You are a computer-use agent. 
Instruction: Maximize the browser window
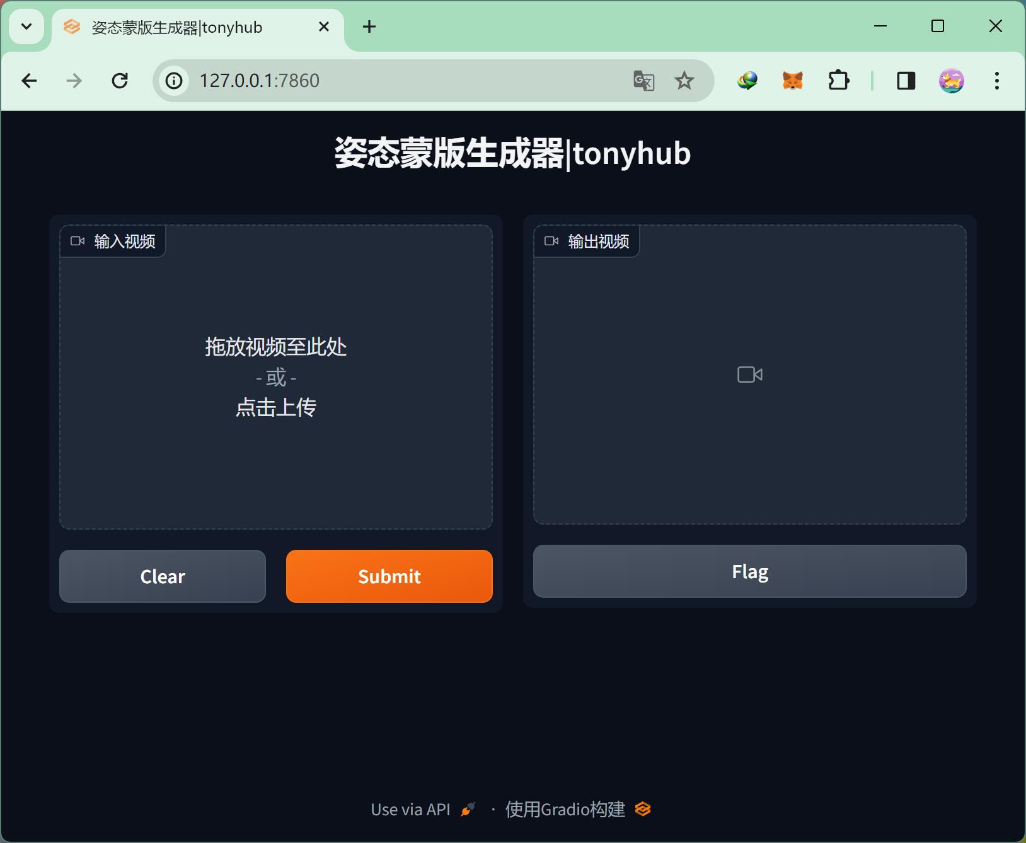pos(938,26)
